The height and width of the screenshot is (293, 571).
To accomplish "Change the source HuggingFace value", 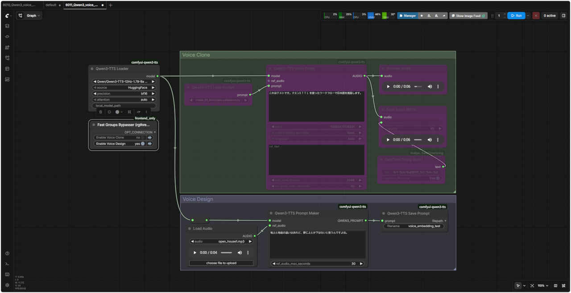I will point(124,88).
